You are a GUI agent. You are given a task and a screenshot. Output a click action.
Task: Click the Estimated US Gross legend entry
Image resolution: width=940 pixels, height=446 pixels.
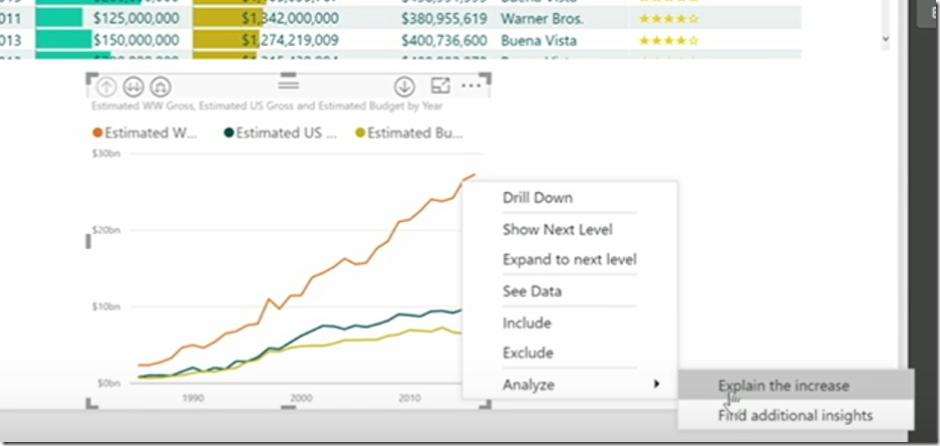coord(280,132)
